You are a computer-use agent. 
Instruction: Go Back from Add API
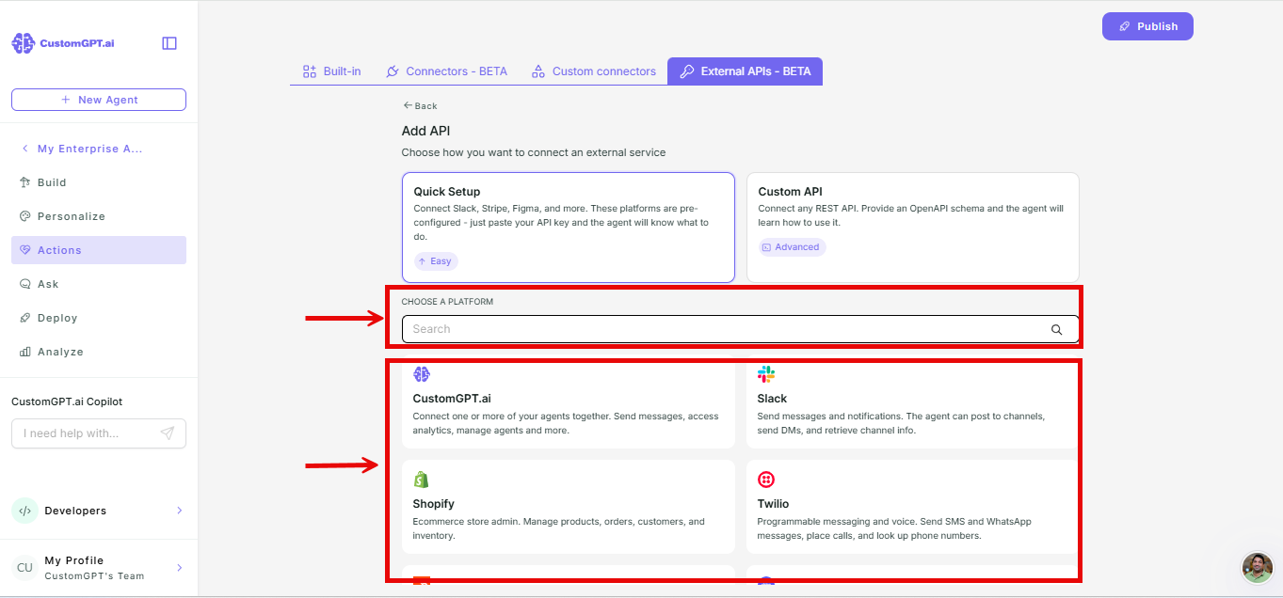[420, 106]
